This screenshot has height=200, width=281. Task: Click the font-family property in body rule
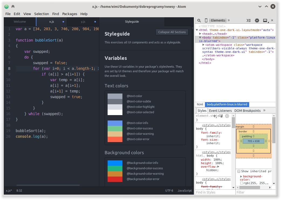coord(211,133)
